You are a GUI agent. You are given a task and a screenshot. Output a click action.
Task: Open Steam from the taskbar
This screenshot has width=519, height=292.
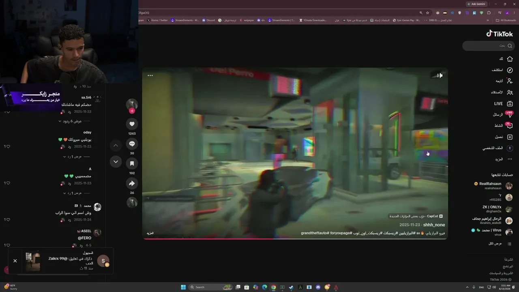tap(291, 287)
